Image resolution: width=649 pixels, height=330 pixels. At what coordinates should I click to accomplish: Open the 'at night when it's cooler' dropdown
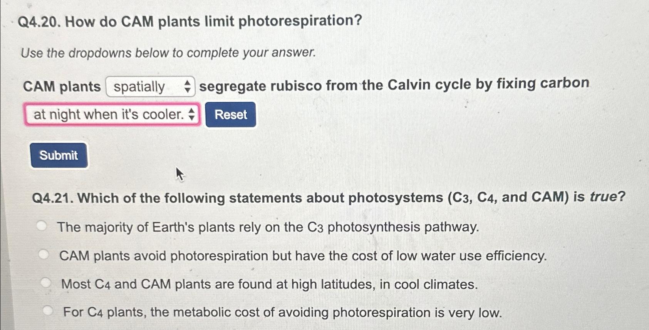pyautogui.click(x=112, y=114)
